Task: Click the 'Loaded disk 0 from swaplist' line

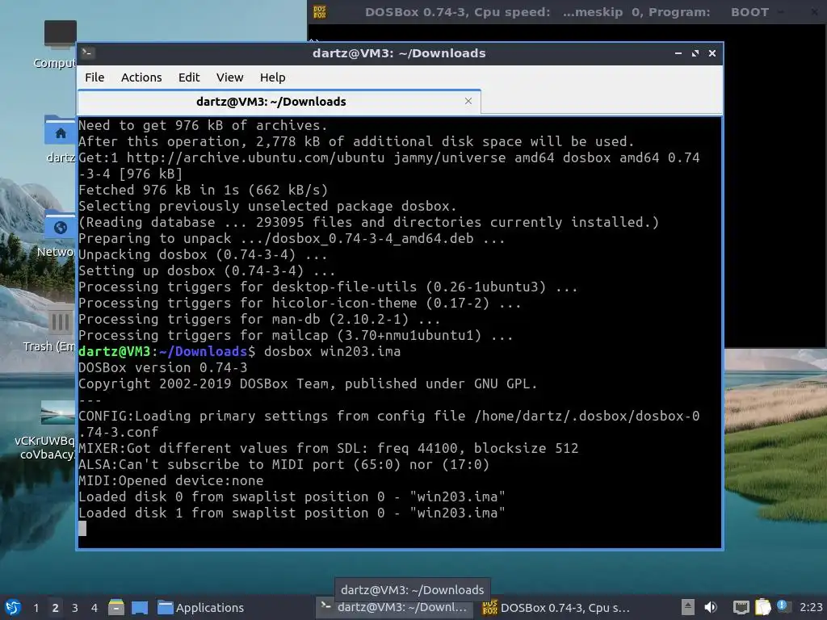Action: point(292,496)
